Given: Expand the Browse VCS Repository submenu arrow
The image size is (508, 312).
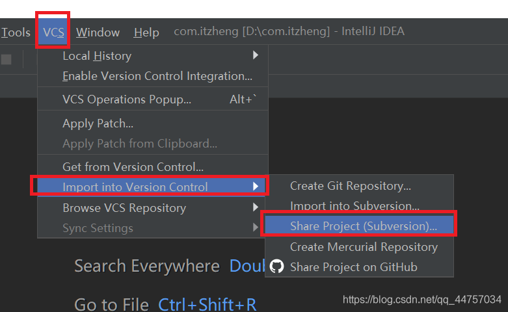Looking at the screenshot, I should [256, 208].
